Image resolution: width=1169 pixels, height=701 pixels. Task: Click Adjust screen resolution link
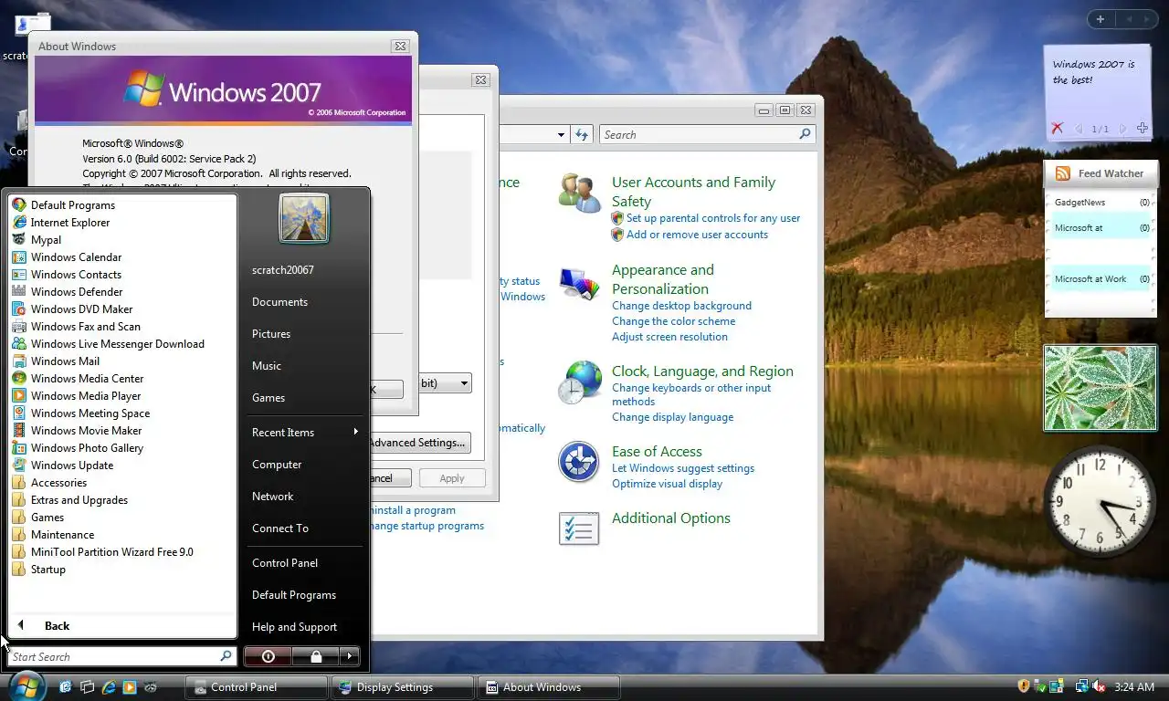669,337
